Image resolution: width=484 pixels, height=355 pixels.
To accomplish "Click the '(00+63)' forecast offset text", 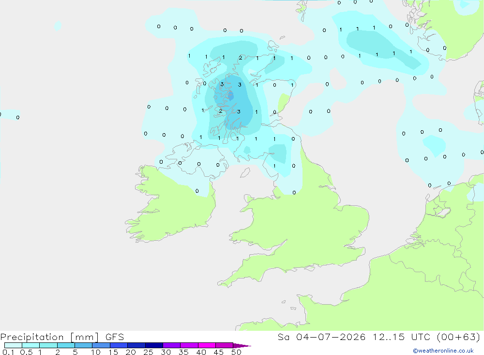I will click(458, 337).
